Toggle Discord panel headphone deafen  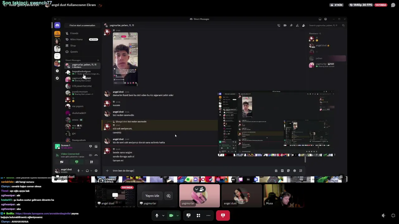point(87,170)
